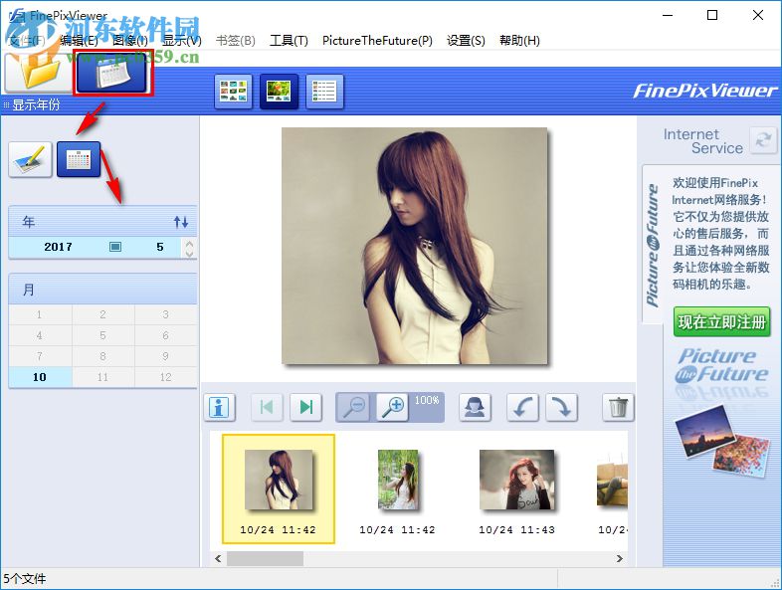Image resolution: width=782 pixels, height=590 pixels.
Task: Show image information panel
Action: tap(220, 408)
